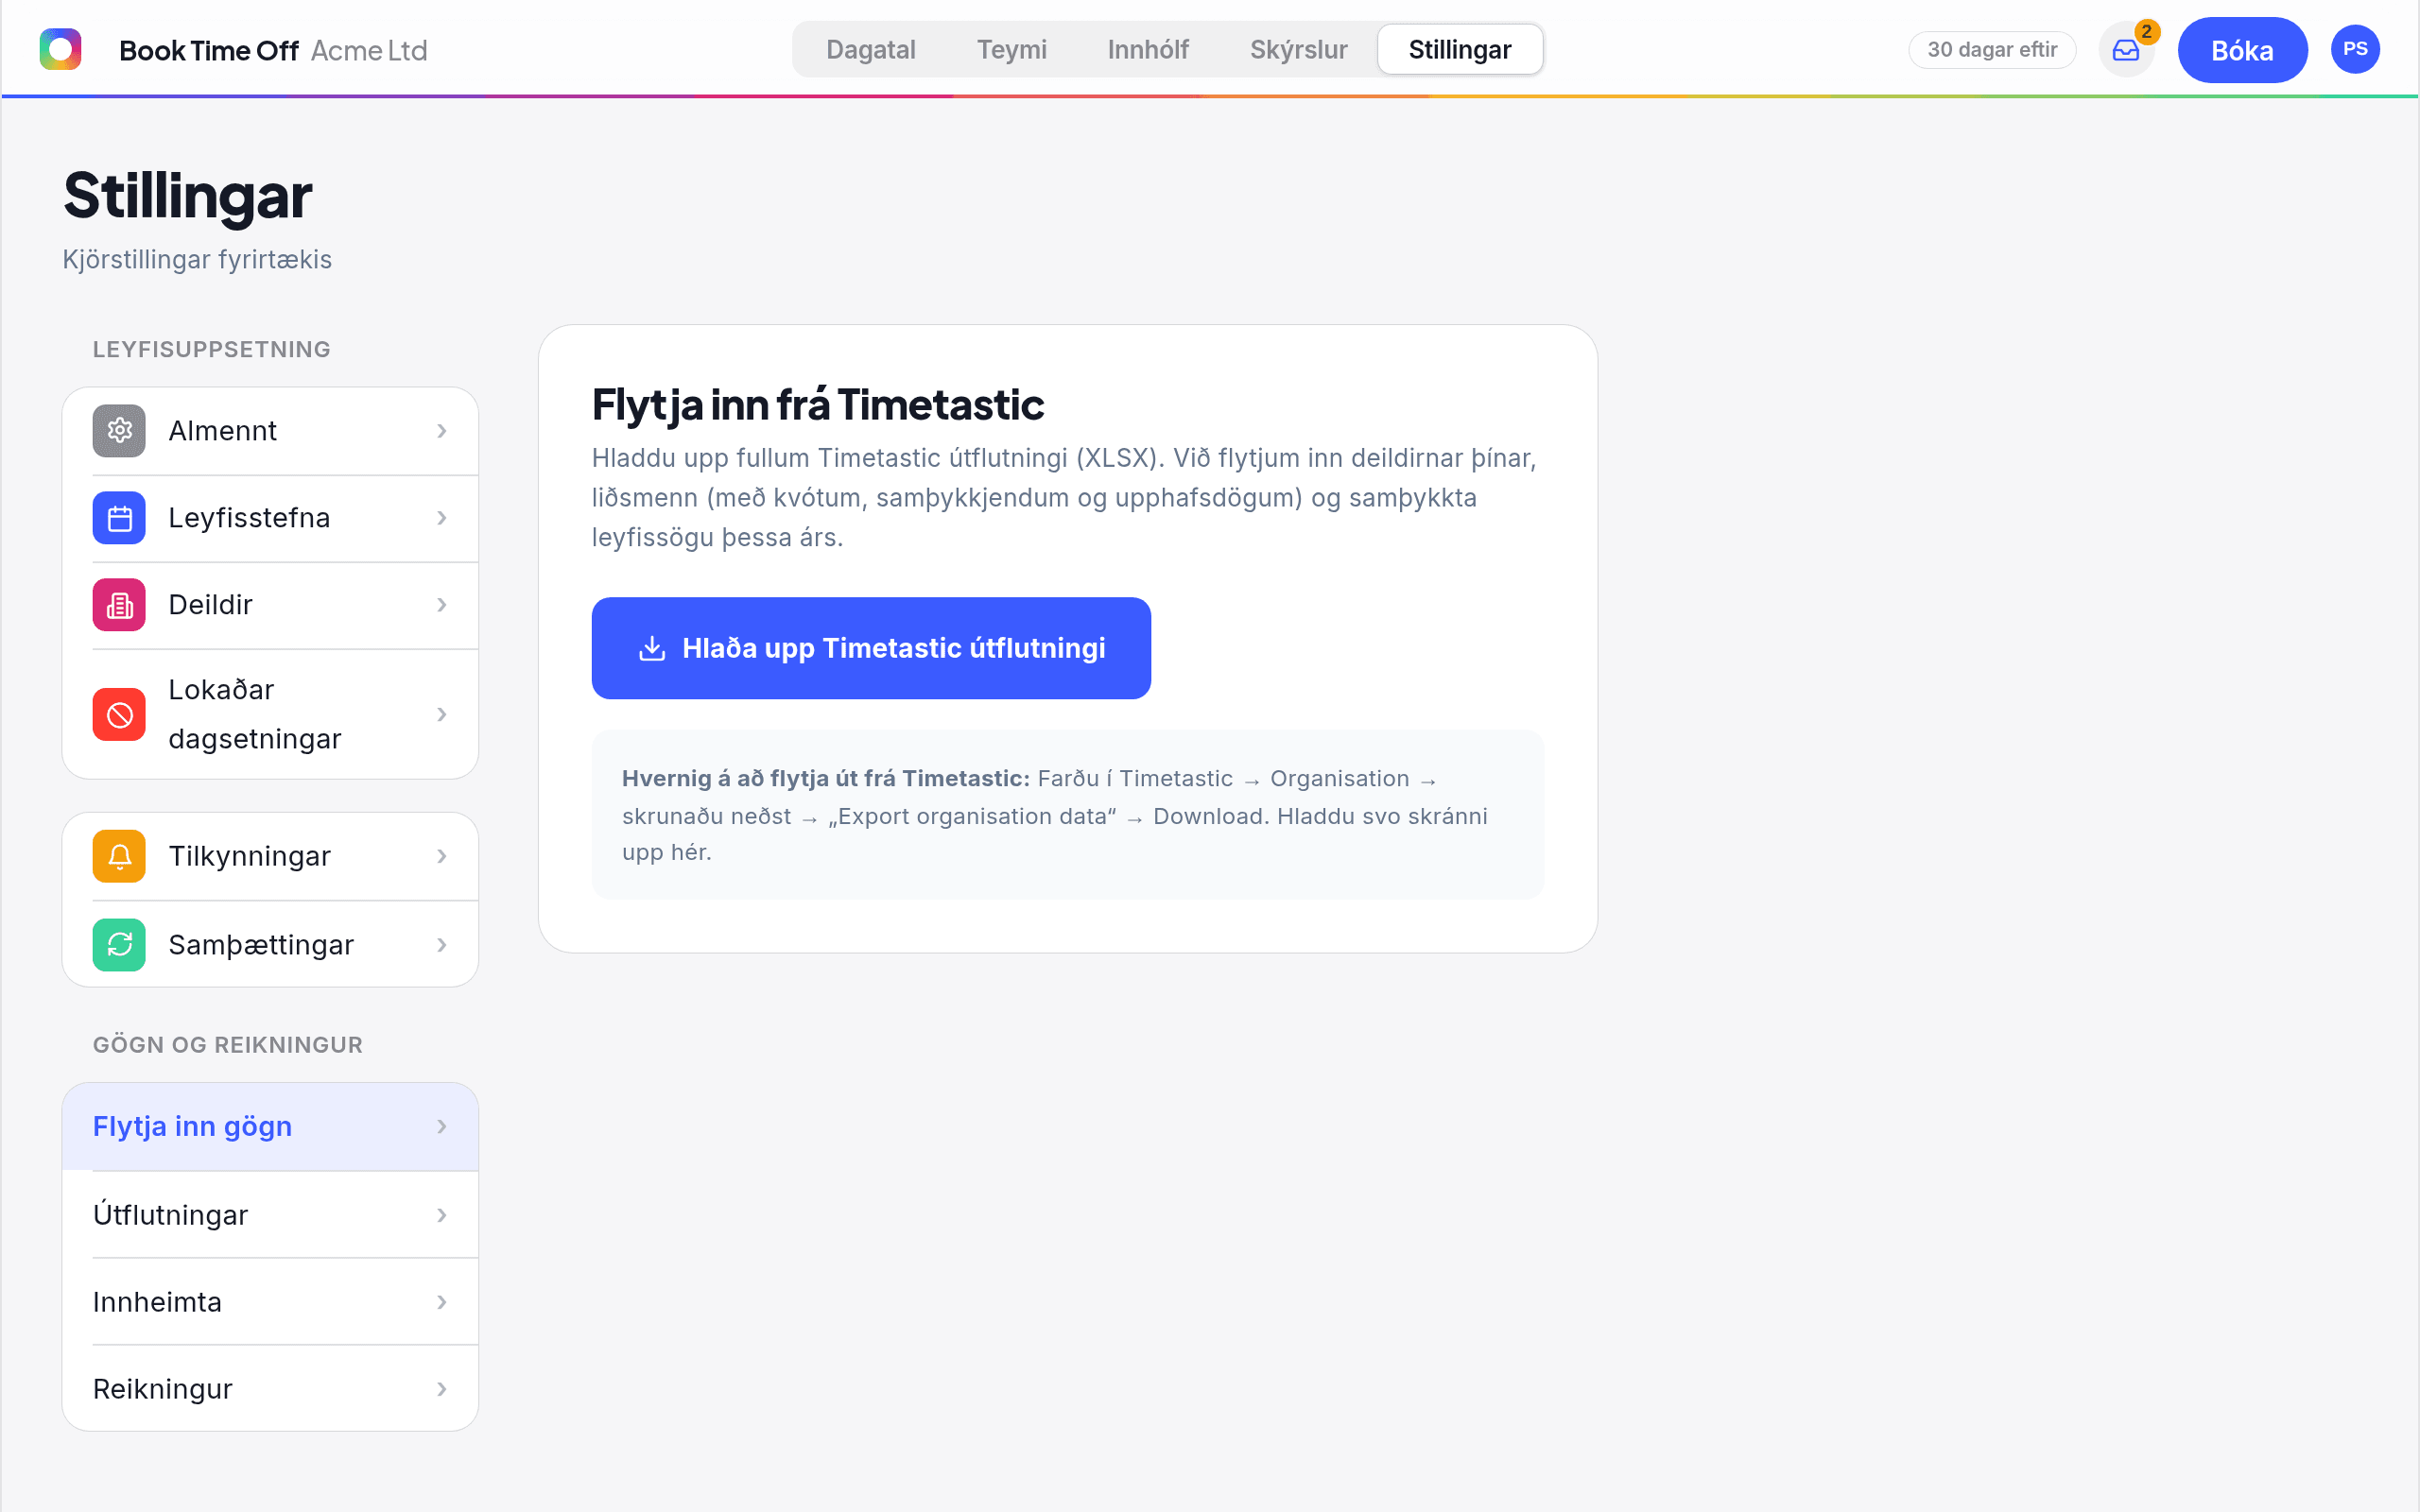Expand the Tilkynningar row chevron

(442, 856)
